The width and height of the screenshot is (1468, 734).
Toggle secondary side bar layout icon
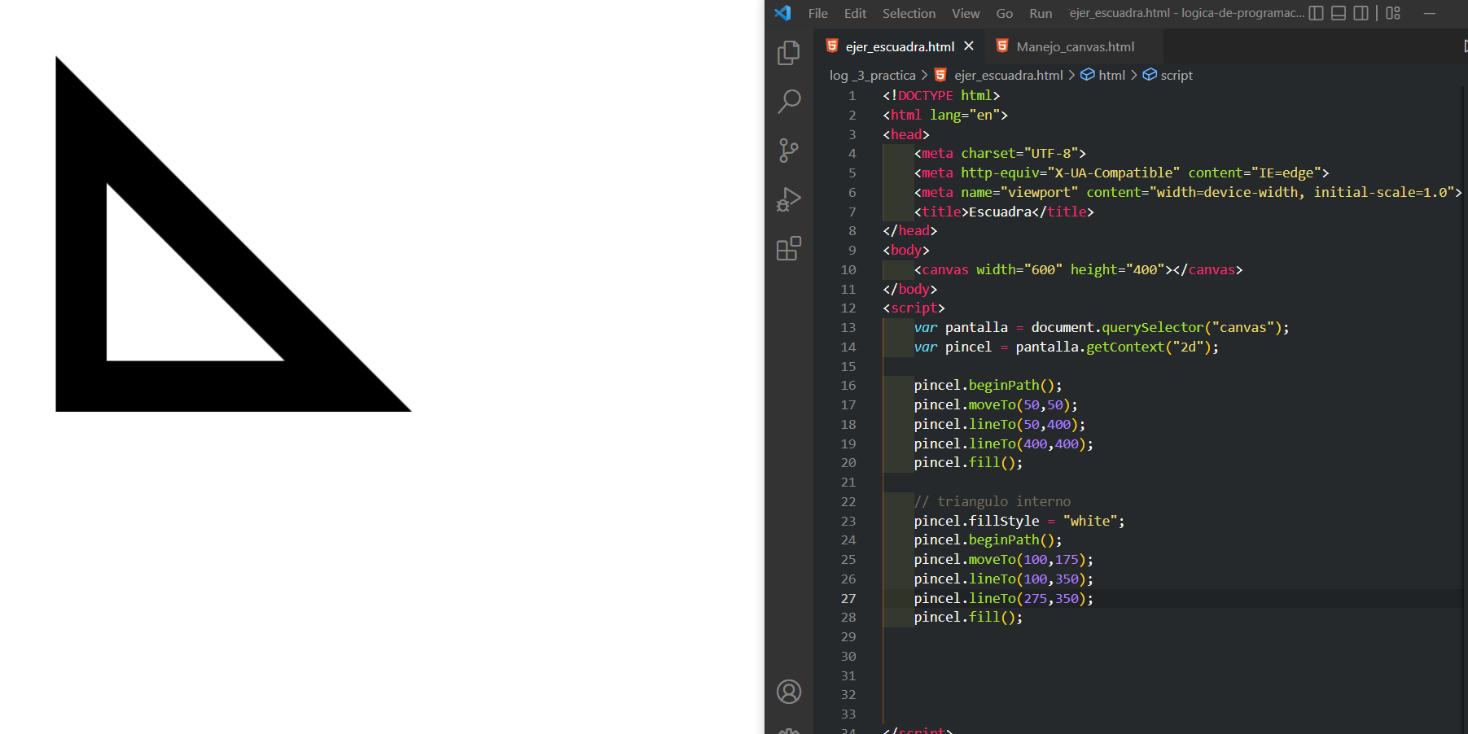[x=1361, y=13]
